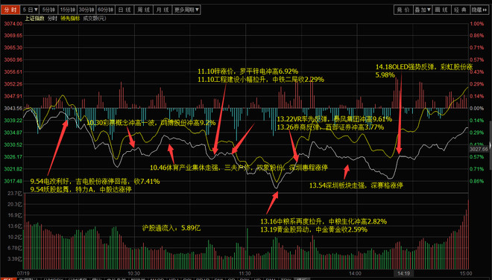This screenshot has height=280, width=492.
Task: Open the 5日 period dropdown
Action: tap(31, 10)
